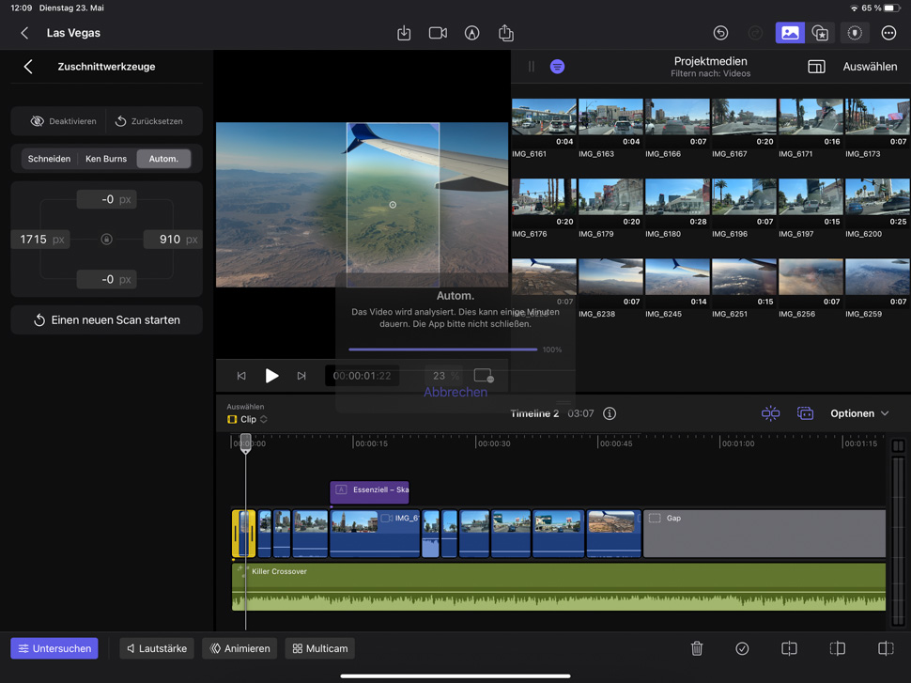Click the pause bars icon beside filter
The height and width of the screenshot is (683, 911).
coord(531,67)
